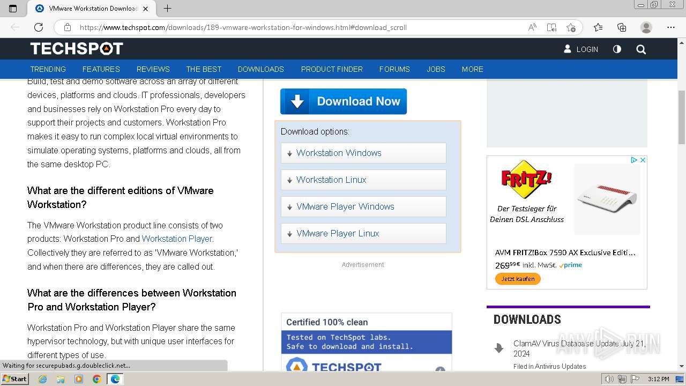Image resolution: width=686 pixels, height=386 pixels.
Task: Click AdChoices triangle icon on ad
Action: click(634, 160)
